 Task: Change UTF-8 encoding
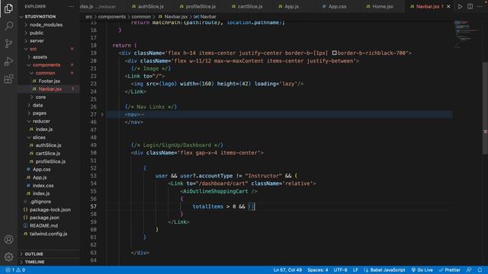pos(340,270)
